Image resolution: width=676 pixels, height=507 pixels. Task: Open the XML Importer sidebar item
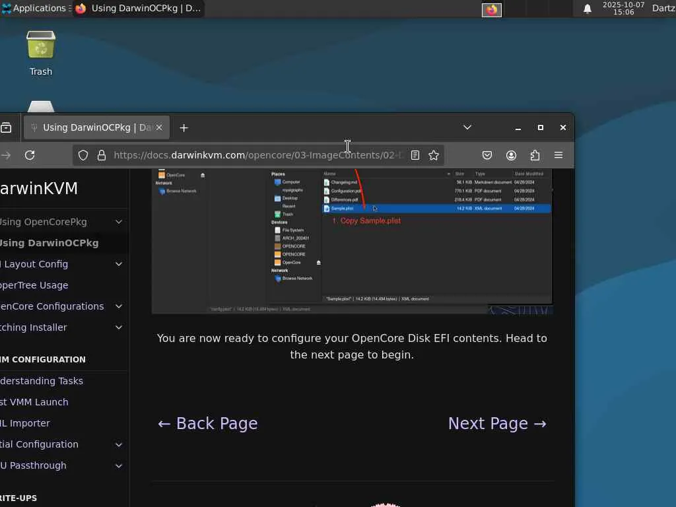pyautogui.click(x=25, y=423)
